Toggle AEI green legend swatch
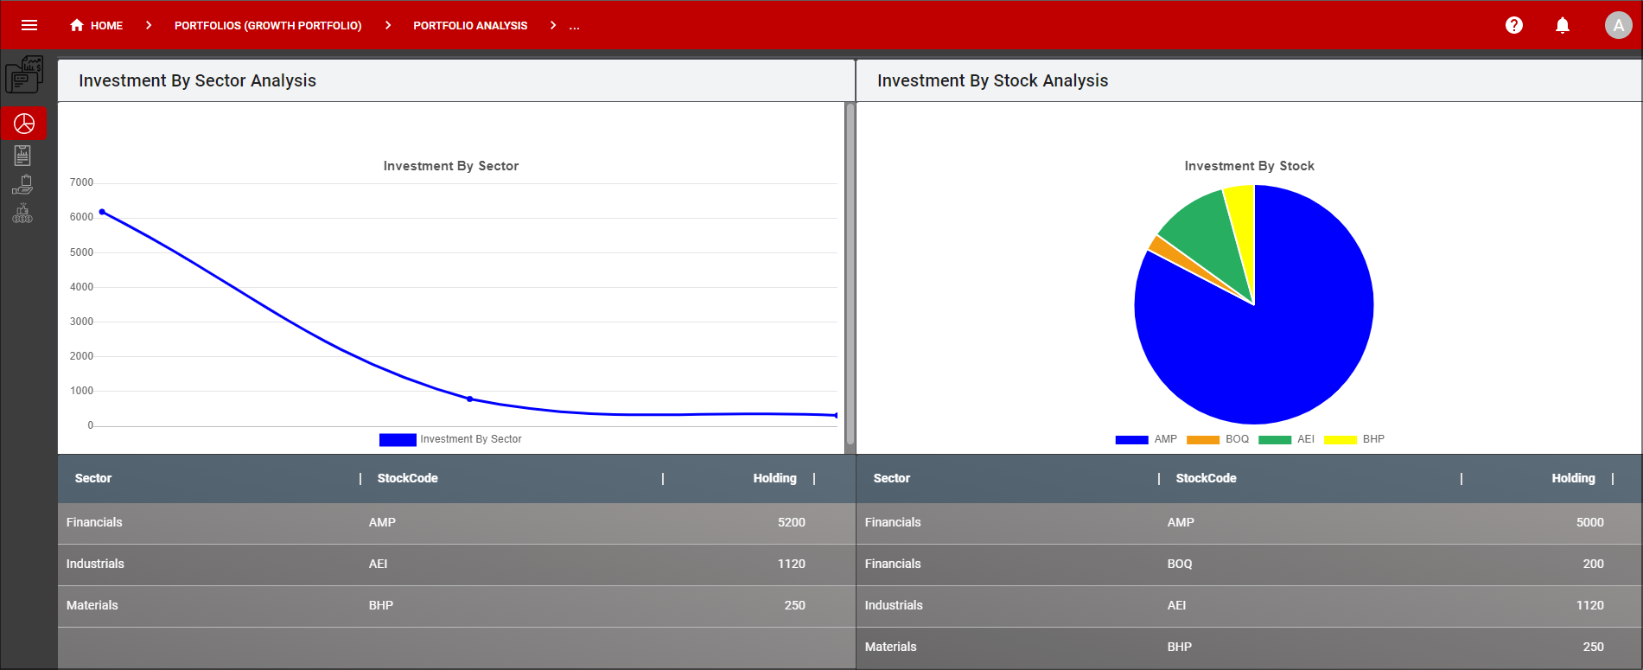The image size is (1643, 670). tap(1275, 439)
